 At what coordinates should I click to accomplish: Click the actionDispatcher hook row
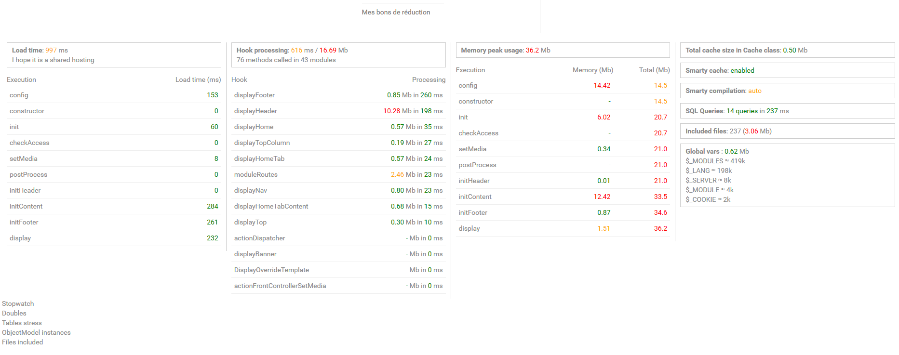pos(338,238)
